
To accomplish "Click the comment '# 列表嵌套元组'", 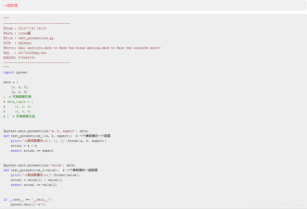I will point(24,116).
